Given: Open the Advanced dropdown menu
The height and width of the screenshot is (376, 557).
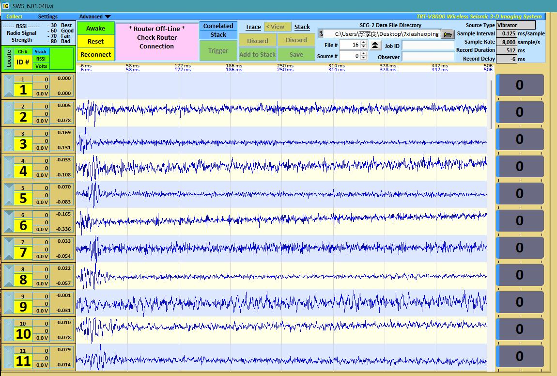Looking at the screenshot, I should [95, 16].
